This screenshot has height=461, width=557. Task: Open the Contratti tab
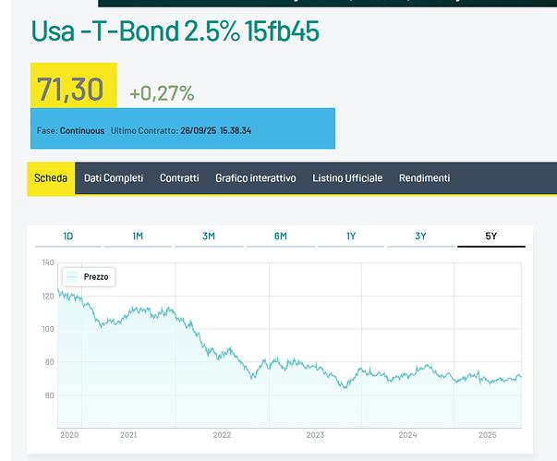(179, 177)
